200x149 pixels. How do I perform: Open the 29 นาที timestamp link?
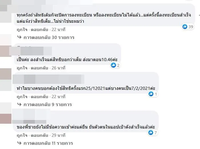[x=59, y=135]
